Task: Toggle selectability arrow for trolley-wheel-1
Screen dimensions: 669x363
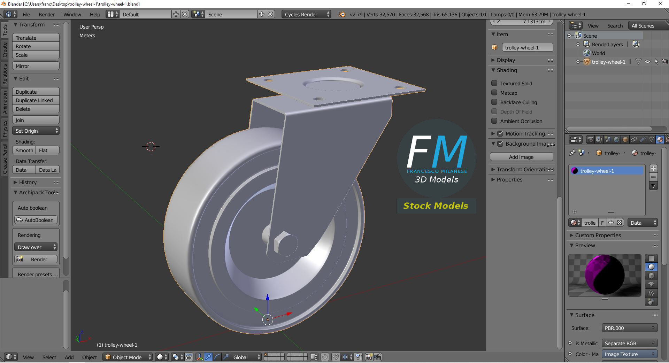Action: coord(656,62)
